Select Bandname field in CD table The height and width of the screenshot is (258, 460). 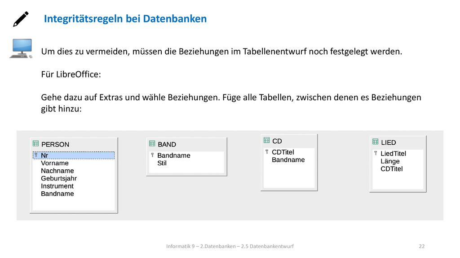click(x=288, y=160)
